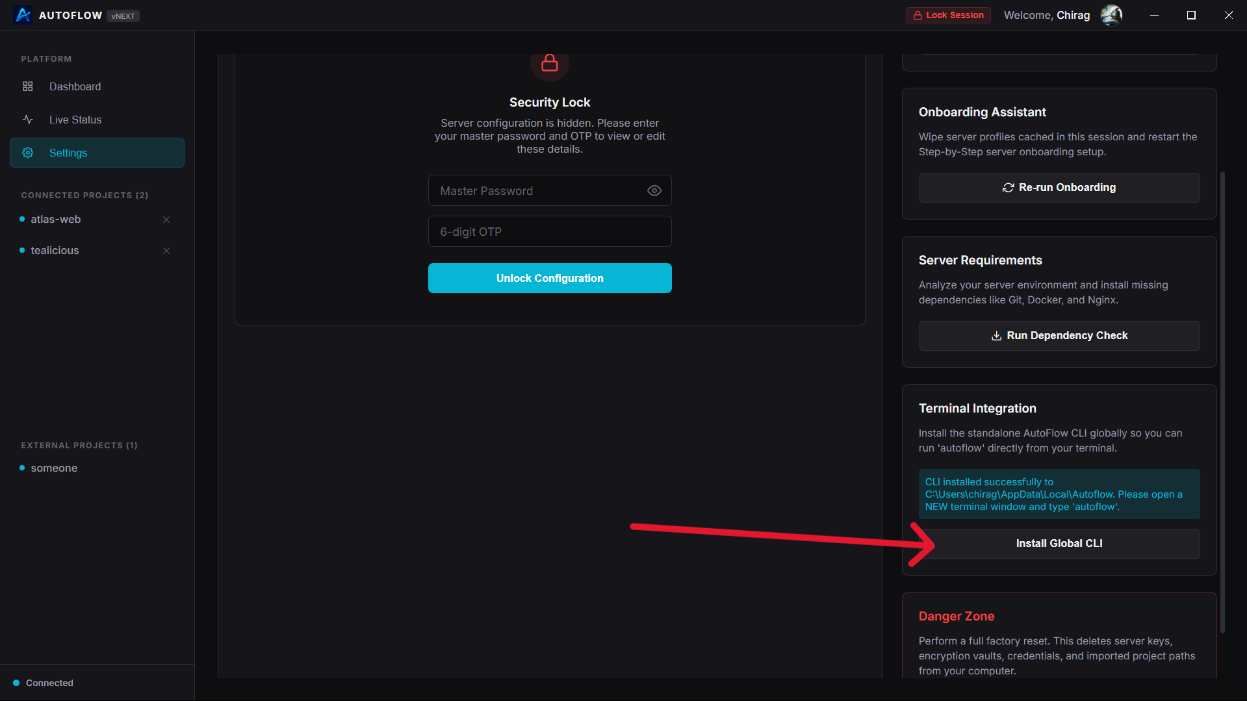1247x701 pixels.
Task: Click the vNEXT version badge
Action: click(x=123, y=16)
